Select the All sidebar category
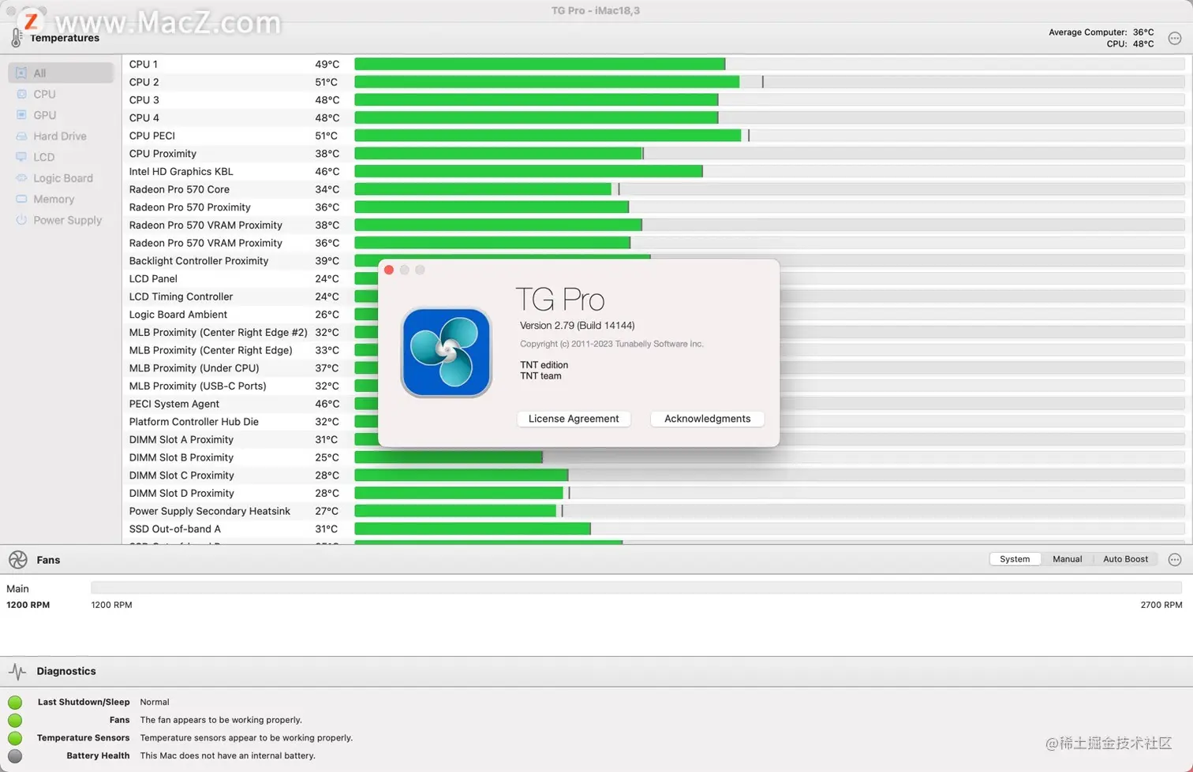The height and width of the screenshot is (772, 1193). click(x=61, y=73)
